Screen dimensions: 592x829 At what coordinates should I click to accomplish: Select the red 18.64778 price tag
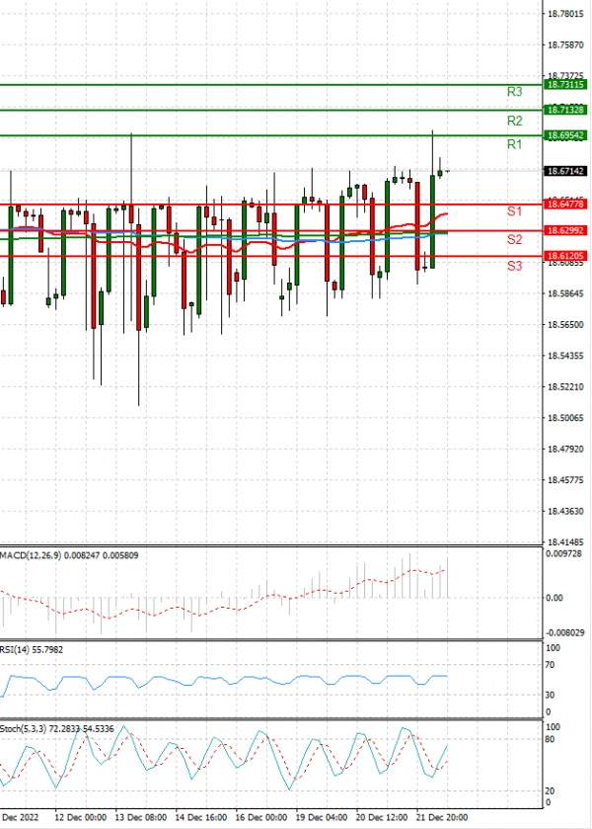[x=565, y=205]
